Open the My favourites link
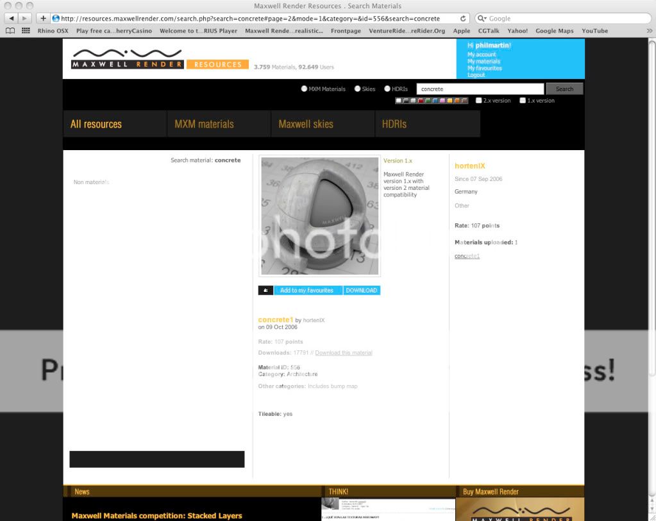The width and height of the screenshot is (656, 521). click(485, 68)
